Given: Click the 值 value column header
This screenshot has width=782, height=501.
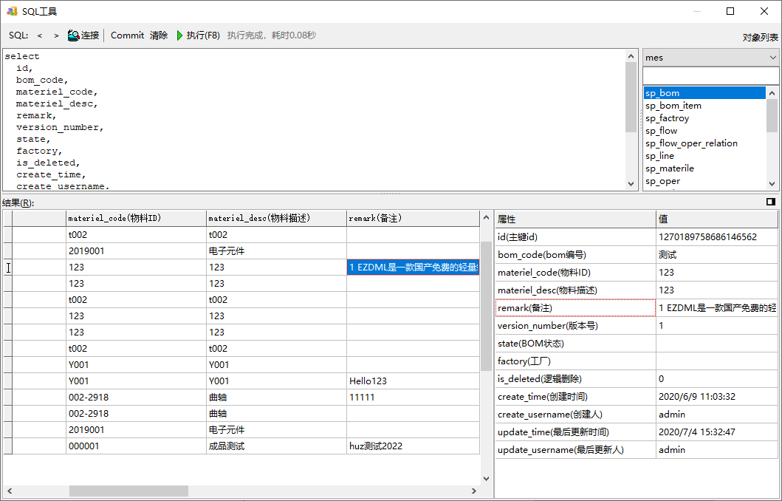Looking at the screenshot, I should coord(717,219).
